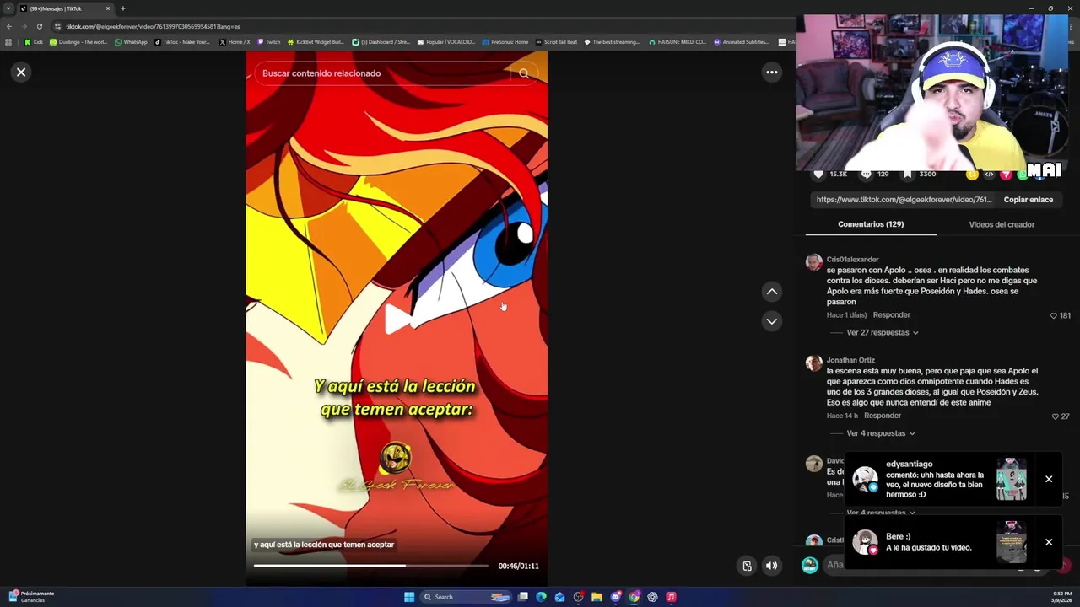
Task: Open the Home / X bookmark
Action: [235, 42]
